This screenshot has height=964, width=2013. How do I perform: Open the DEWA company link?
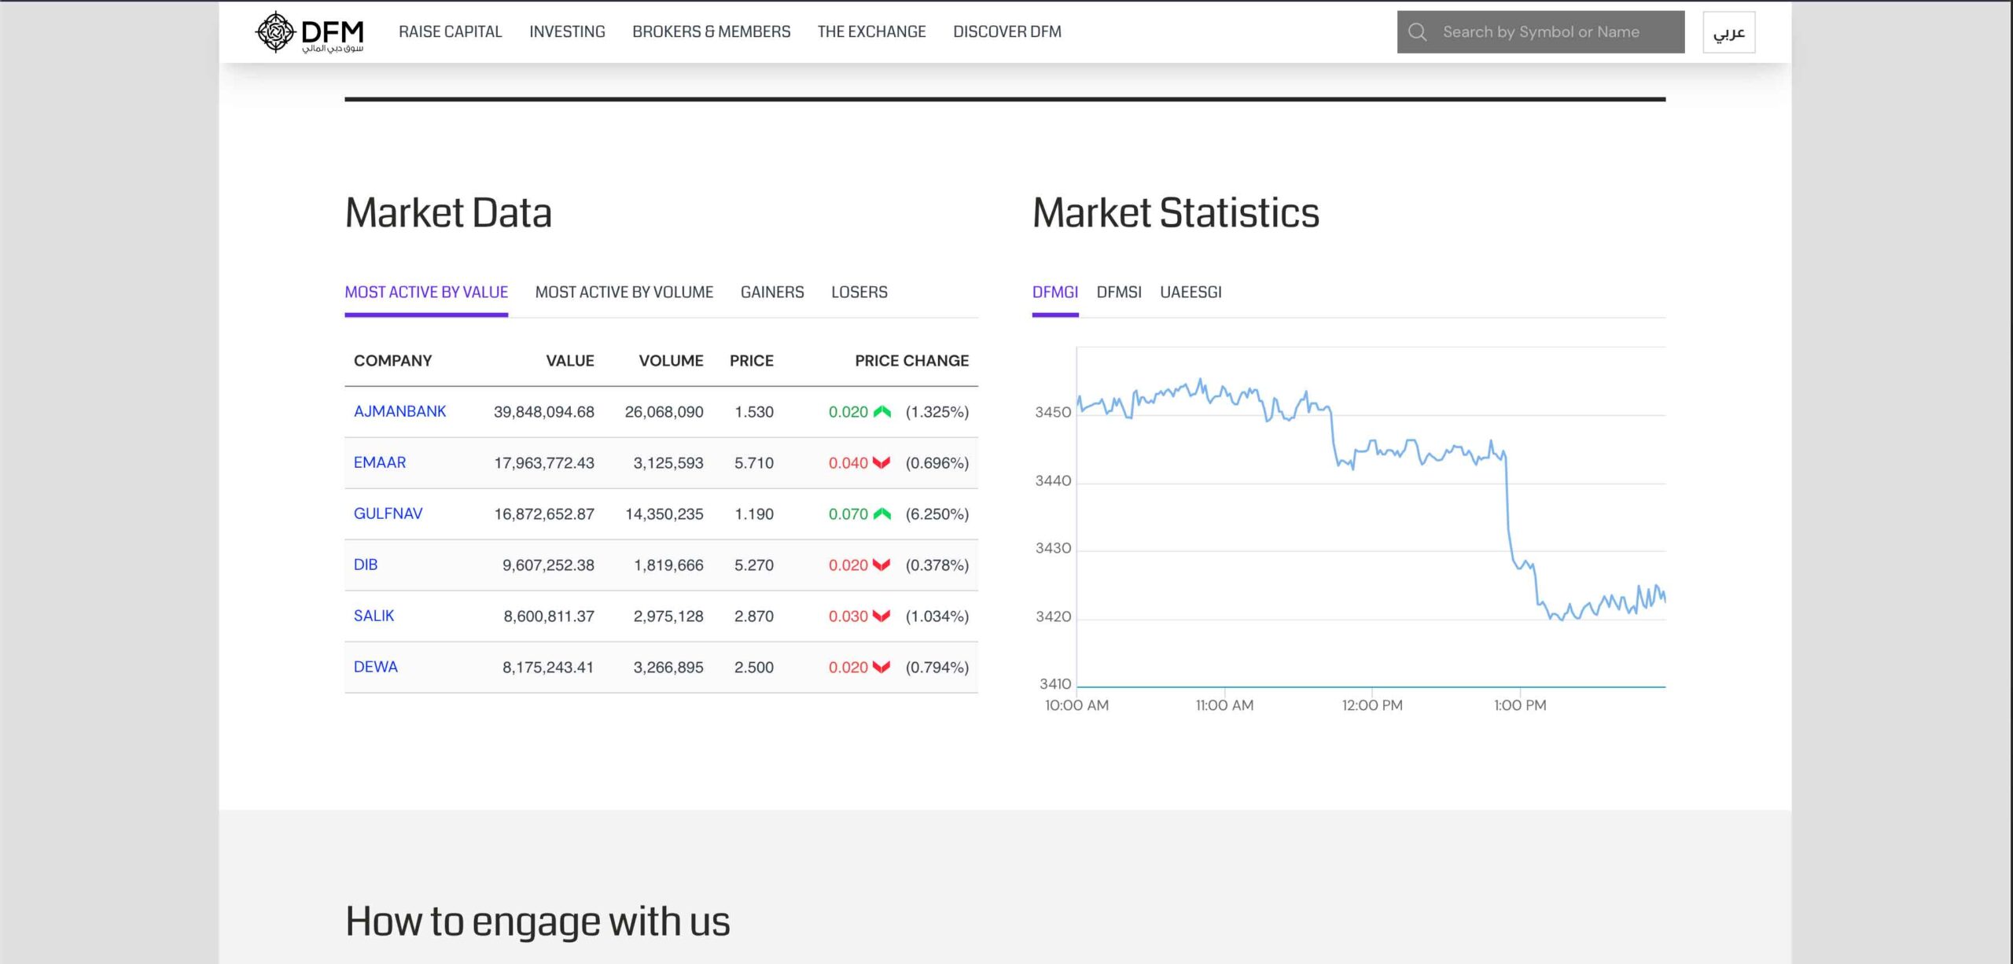376,667
